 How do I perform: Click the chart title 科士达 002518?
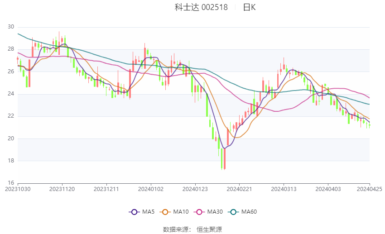(x=201, y=7)
